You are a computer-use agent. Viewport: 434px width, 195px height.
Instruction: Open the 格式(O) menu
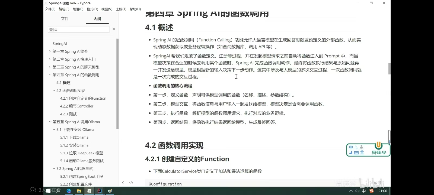click(x=92, y=9)
